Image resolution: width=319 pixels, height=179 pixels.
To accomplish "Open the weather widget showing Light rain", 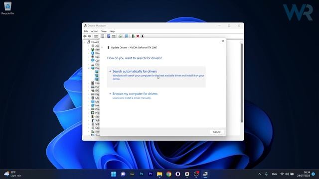I will tap(12, 174).
